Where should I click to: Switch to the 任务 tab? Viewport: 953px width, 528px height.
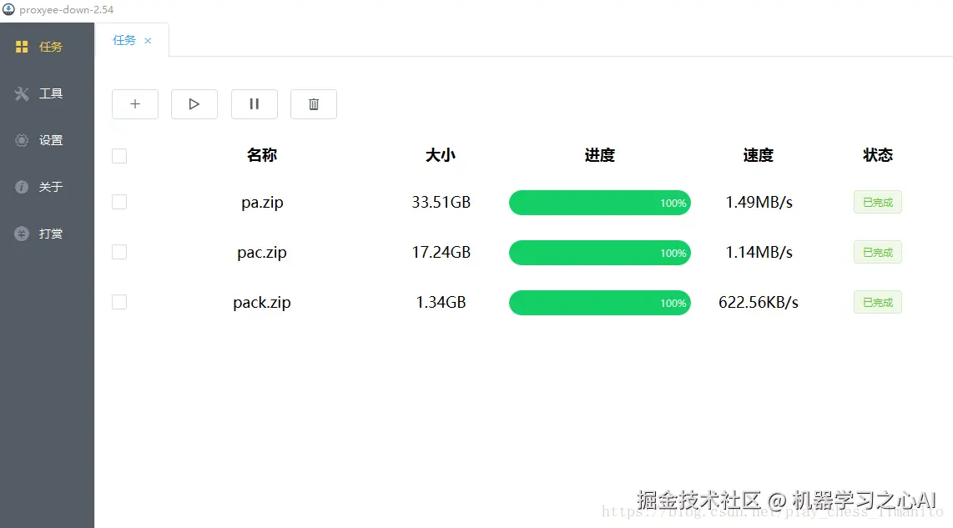(123, 39)
